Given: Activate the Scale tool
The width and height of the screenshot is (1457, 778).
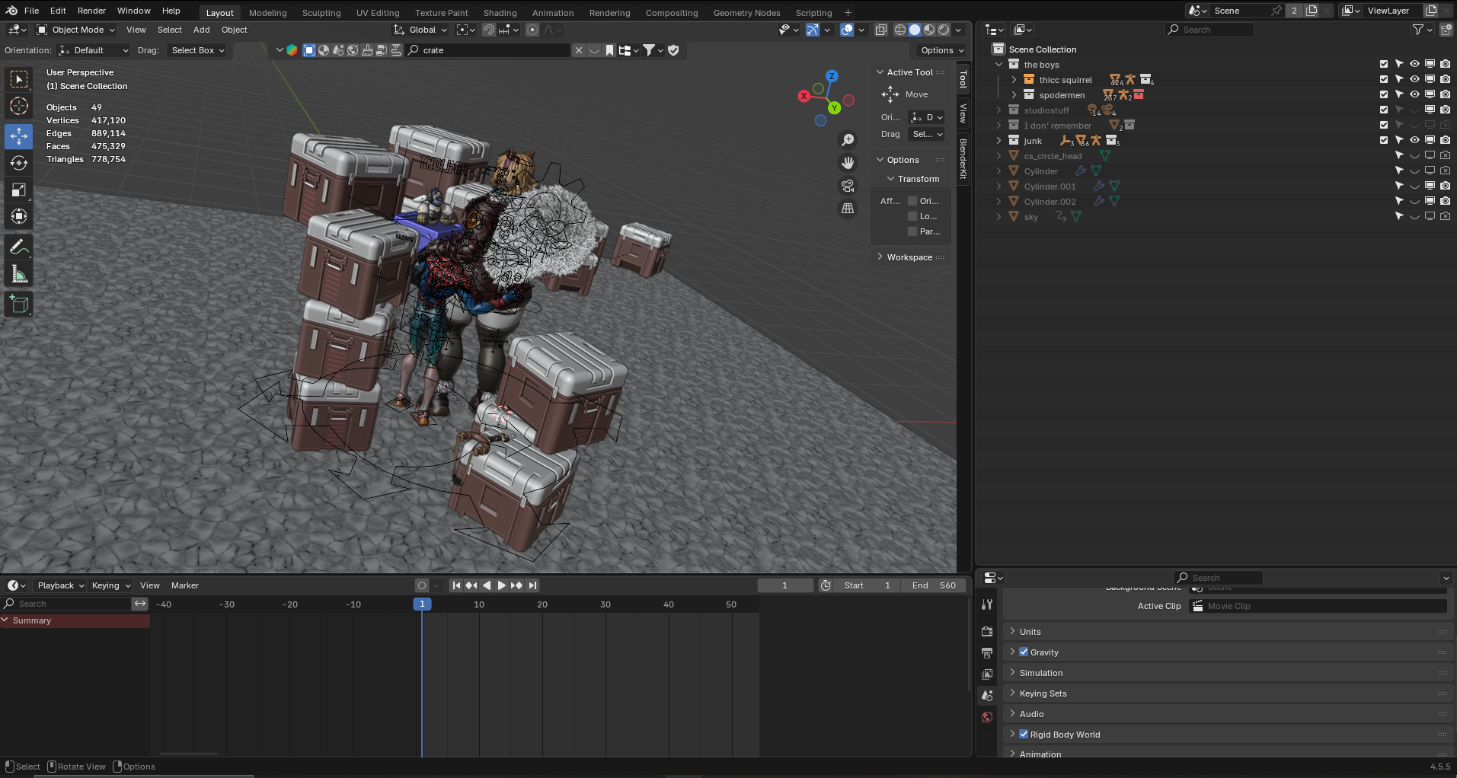Looking at the screenshot, I should pos(19,190).
